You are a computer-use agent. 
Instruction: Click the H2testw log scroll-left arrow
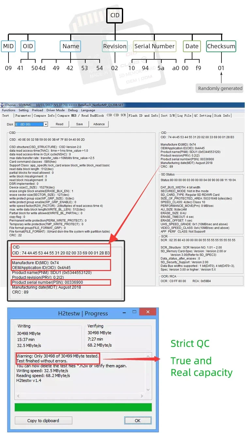point(18,396)
